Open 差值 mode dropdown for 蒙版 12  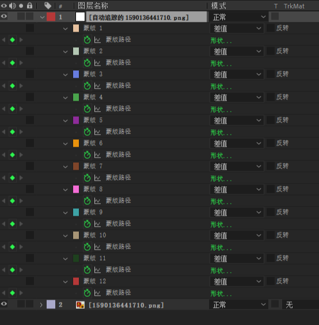[x=237, y=281]
